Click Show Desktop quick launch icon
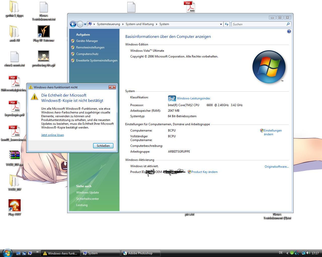The image size is (322, 257). [x=18, y=253]
